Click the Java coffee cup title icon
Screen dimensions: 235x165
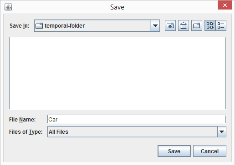(8, 7)
